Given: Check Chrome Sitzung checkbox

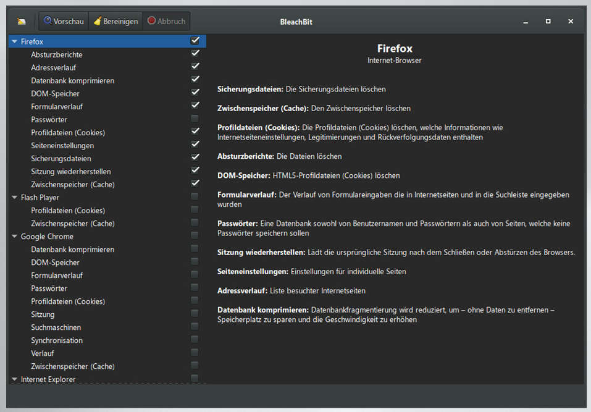Looking at the screenshot, I should click(x=195, y=313).
